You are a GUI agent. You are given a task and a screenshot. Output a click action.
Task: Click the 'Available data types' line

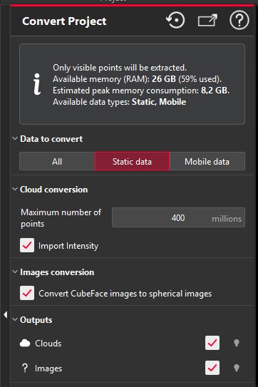point(120,102)
